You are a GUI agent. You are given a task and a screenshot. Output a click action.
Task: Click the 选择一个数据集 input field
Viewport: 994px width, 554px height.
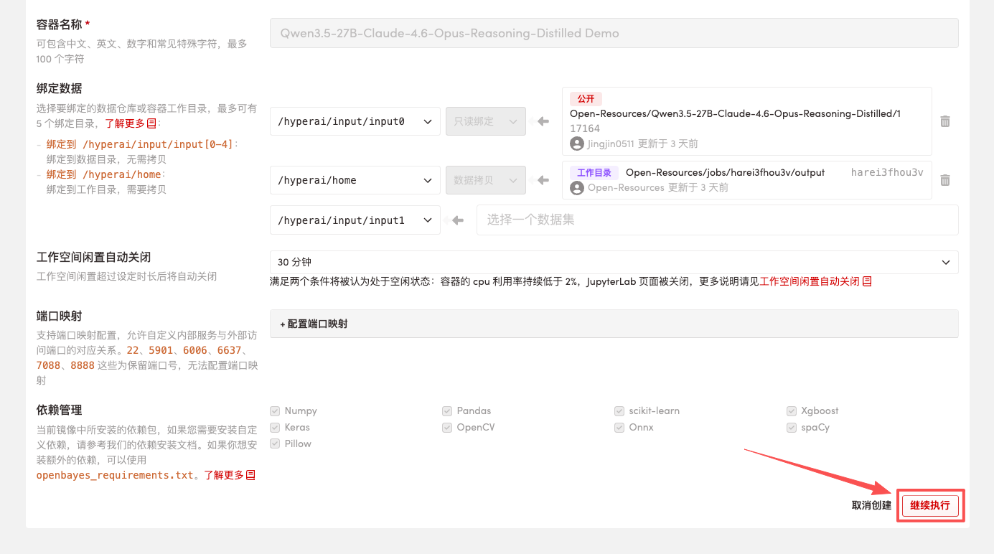point(716,220)
